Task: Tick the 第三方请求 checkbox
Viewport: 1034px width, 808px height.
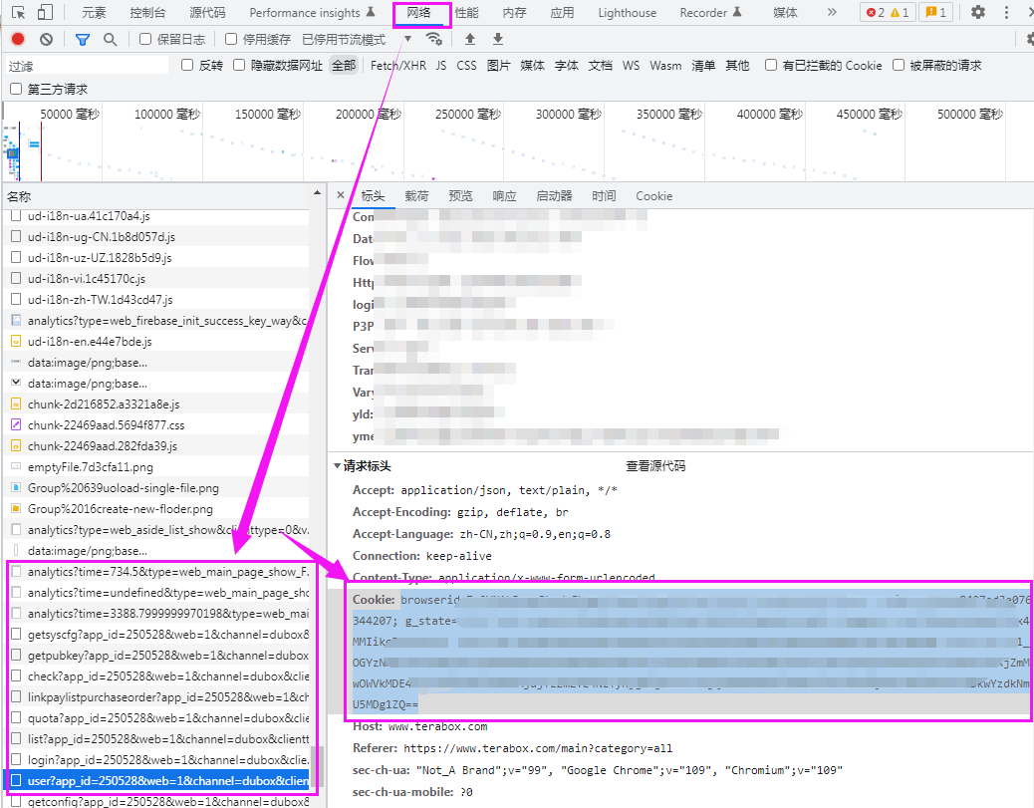Action: pos(15,89)
